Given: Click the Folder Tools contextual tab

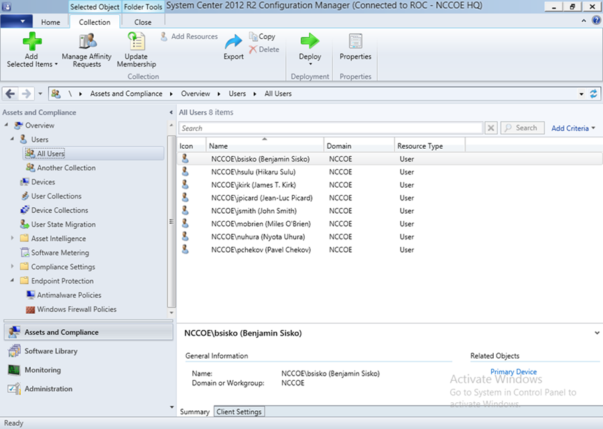Looking at the screenshot, I should point(143,7).
